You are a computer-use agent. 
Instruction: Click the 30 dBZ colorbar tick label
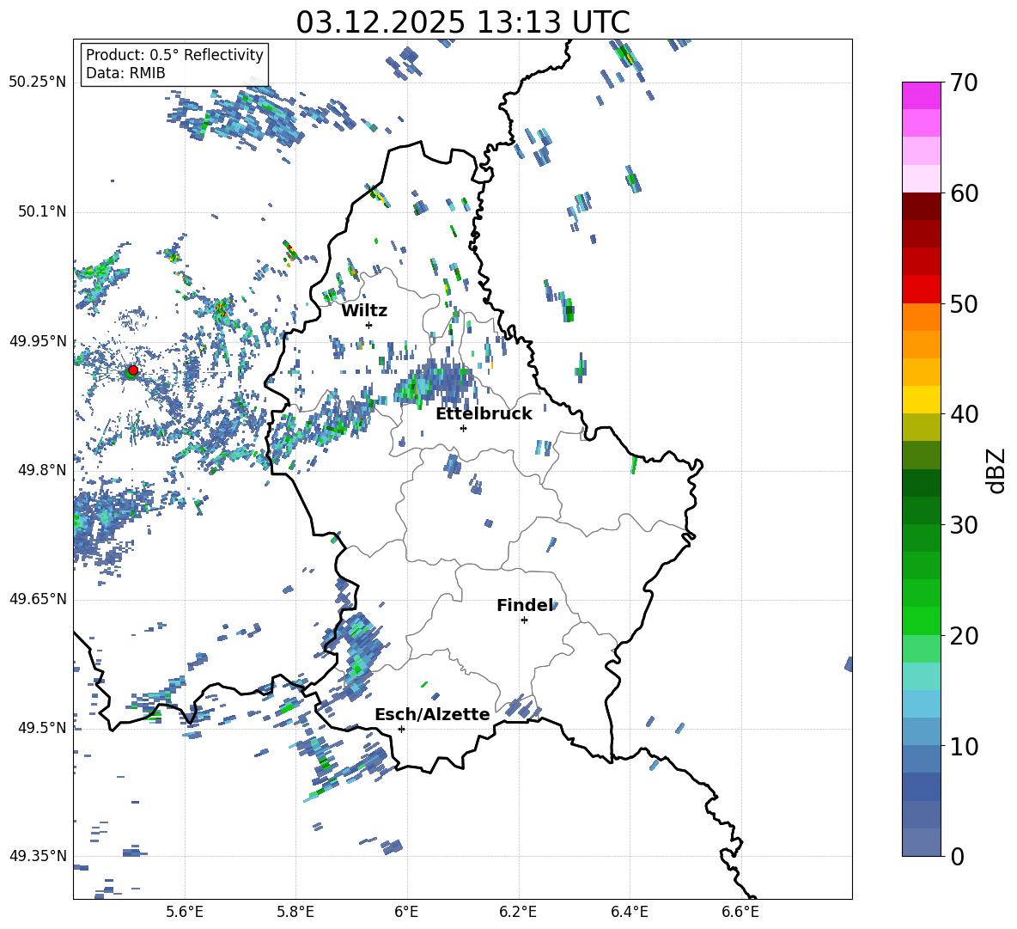pyautogui.click(x=965, y=525)
